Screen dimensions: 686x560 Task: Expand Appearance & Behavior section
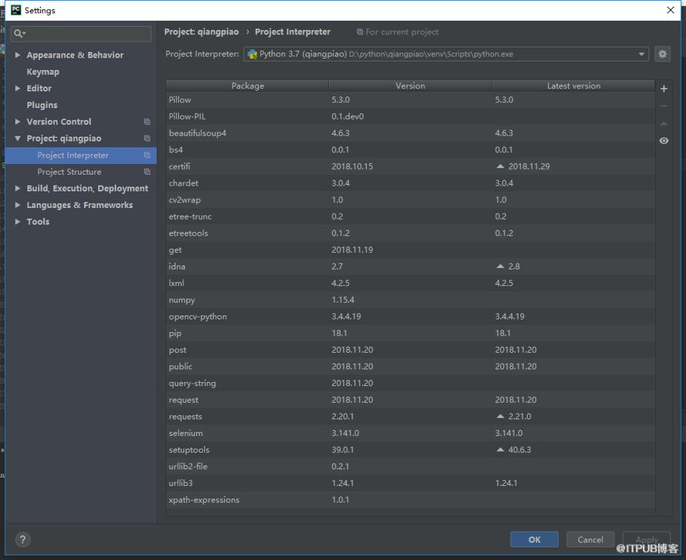click(18, 55)
